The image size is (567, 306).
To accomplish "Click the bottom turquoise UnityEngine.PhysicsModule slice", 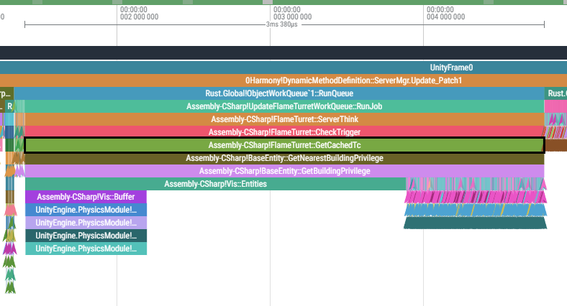I will pyautogui.click(x=86, y=249).
